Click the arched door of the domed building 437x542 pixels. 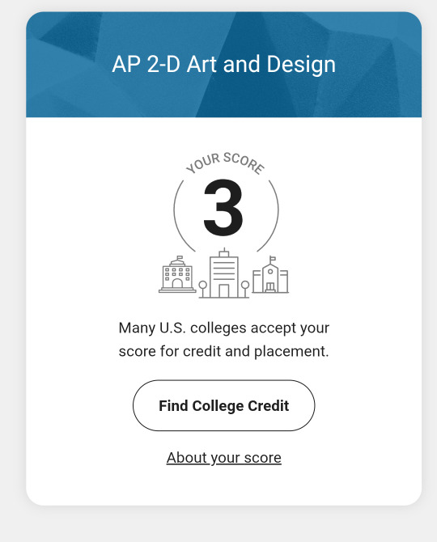(x=177, y=284)
